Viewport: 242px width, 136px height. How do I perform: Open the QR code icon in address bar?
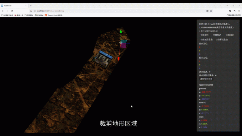[x=207, y=11]
